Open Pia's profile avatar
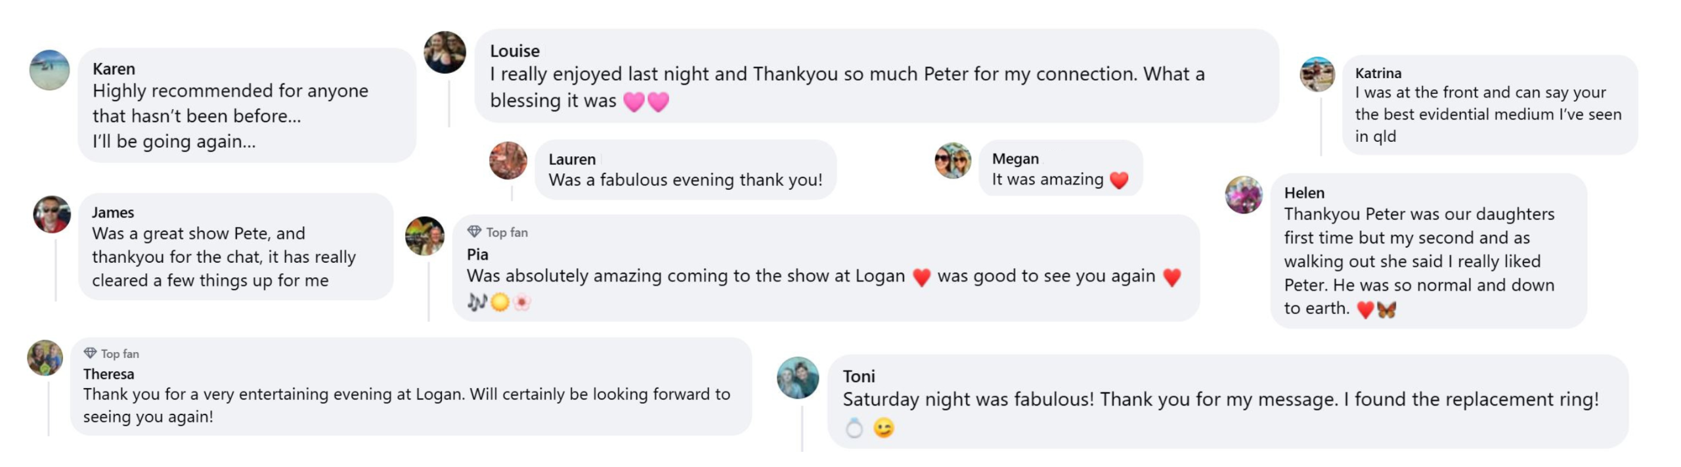 click(x=425, y=236)
